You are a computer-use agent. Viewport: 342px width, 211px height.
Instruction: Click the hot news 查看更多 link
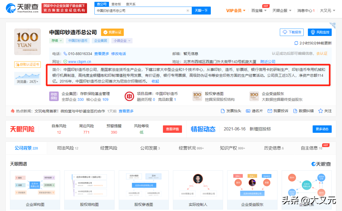126,111
